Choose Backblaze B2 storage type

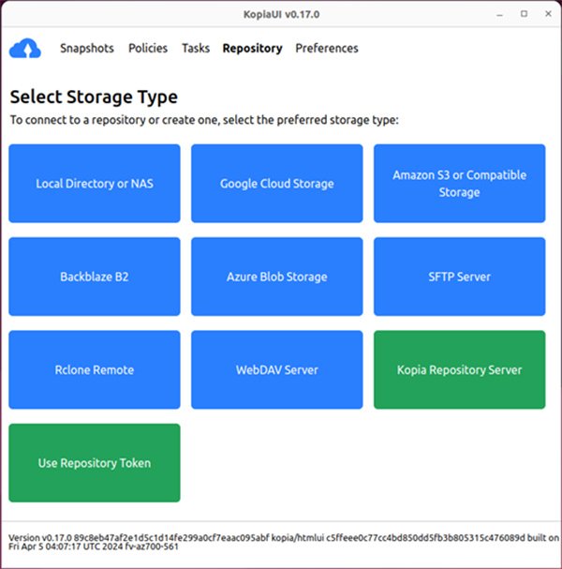tap(95, 277)
